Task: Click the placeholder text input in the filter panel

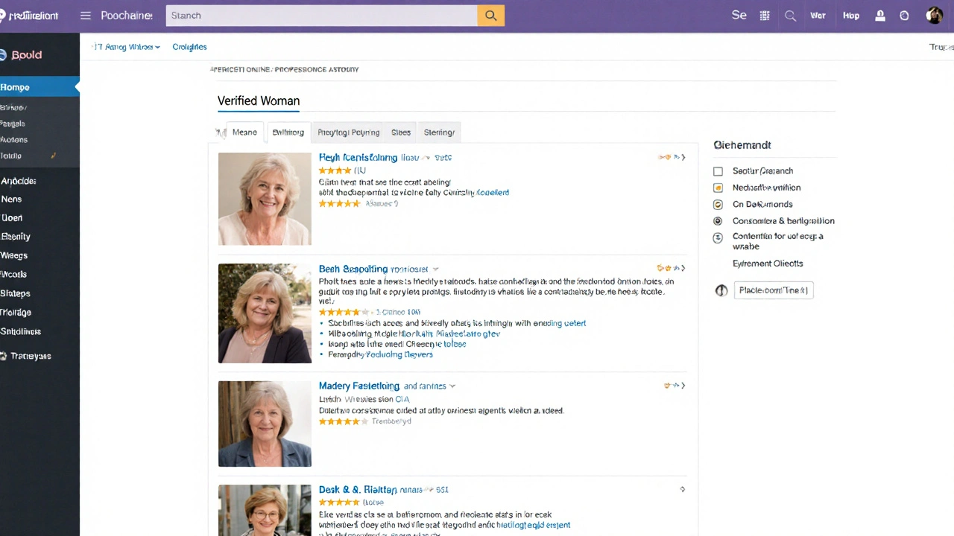Action: tap(773, 290)
